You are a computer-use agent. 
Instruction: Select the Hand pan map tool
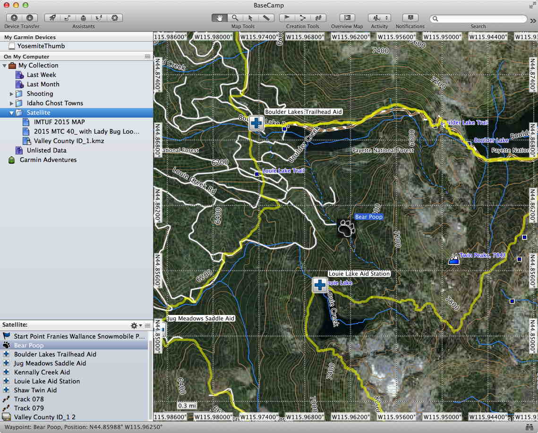coord(219,17)
